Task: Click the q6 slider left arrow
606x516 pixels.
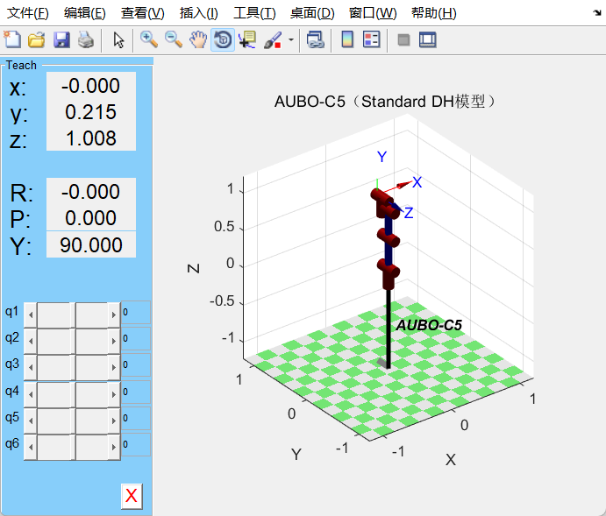Action: 31,447
